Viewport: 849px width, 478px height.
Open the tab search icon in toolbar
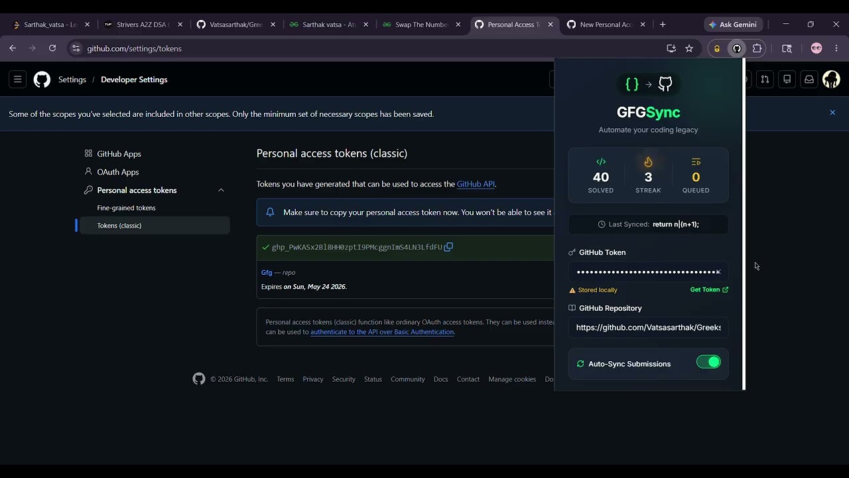point(787,48)
